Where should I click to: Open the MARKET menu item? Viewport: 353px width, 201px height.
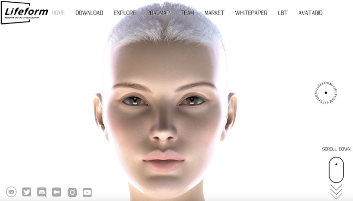(x=214, y=13)
